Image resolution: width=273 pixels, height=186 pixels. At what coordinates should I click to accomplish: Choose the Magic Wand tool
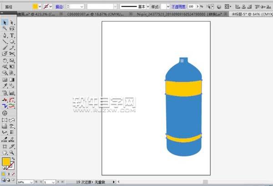[5, 28]
